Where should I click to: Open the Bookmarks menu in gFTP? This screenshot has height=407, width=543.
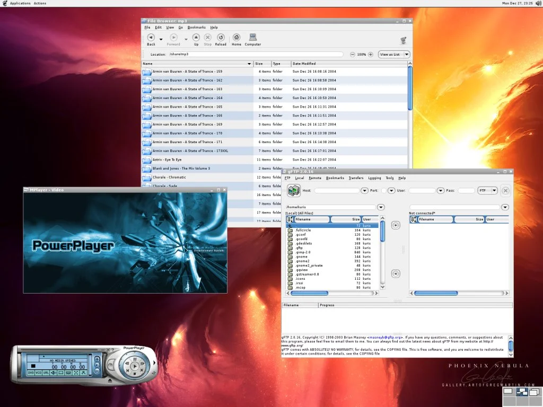[x=335, y=178]
